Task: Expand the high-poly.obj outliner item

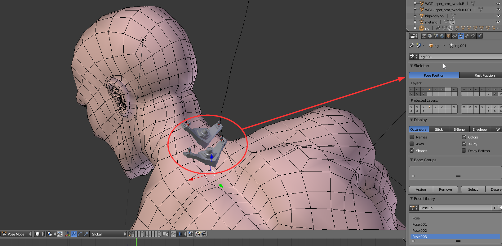Action: click(x=415, y=16)
